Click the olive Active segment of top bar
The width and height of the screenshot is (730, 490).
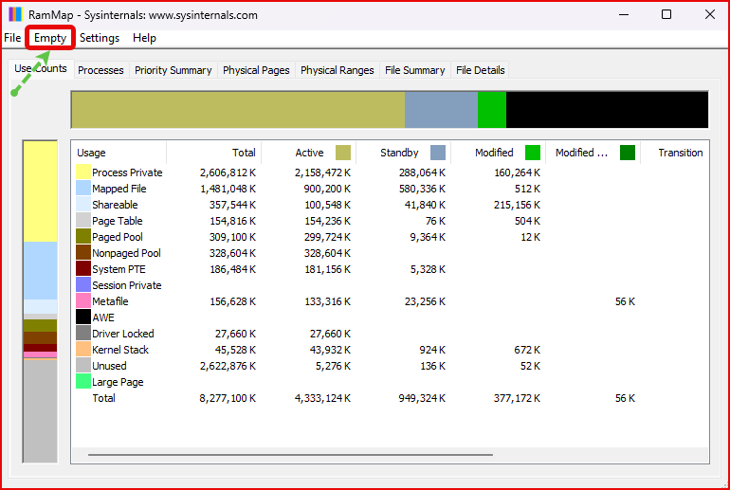[238, 110]
